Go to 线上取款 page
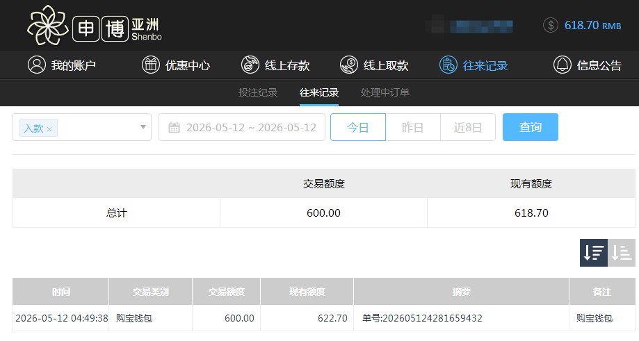The width and height of the screenshot is (639, 341). (x=374, y=65)
